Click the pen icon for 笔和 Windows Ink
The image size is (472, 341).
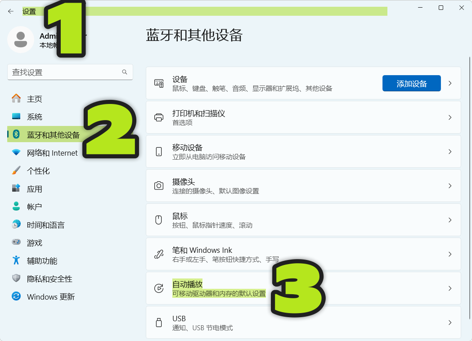(x=159, y=254)
